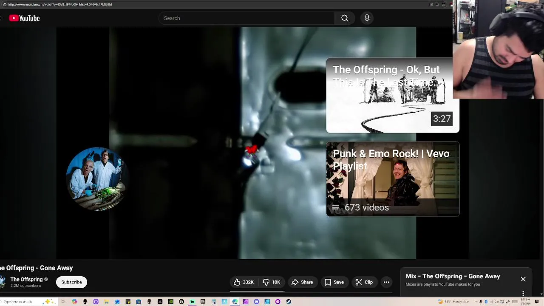
Task: Open Discord from the taskbar
Action: [256, 302]
